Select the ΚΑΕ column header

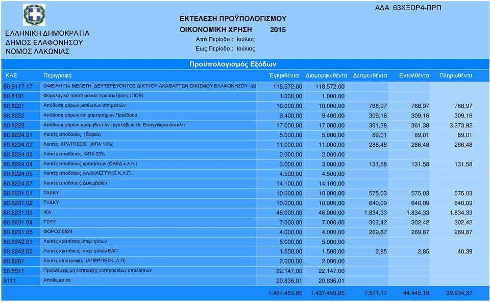coord(11,75)
